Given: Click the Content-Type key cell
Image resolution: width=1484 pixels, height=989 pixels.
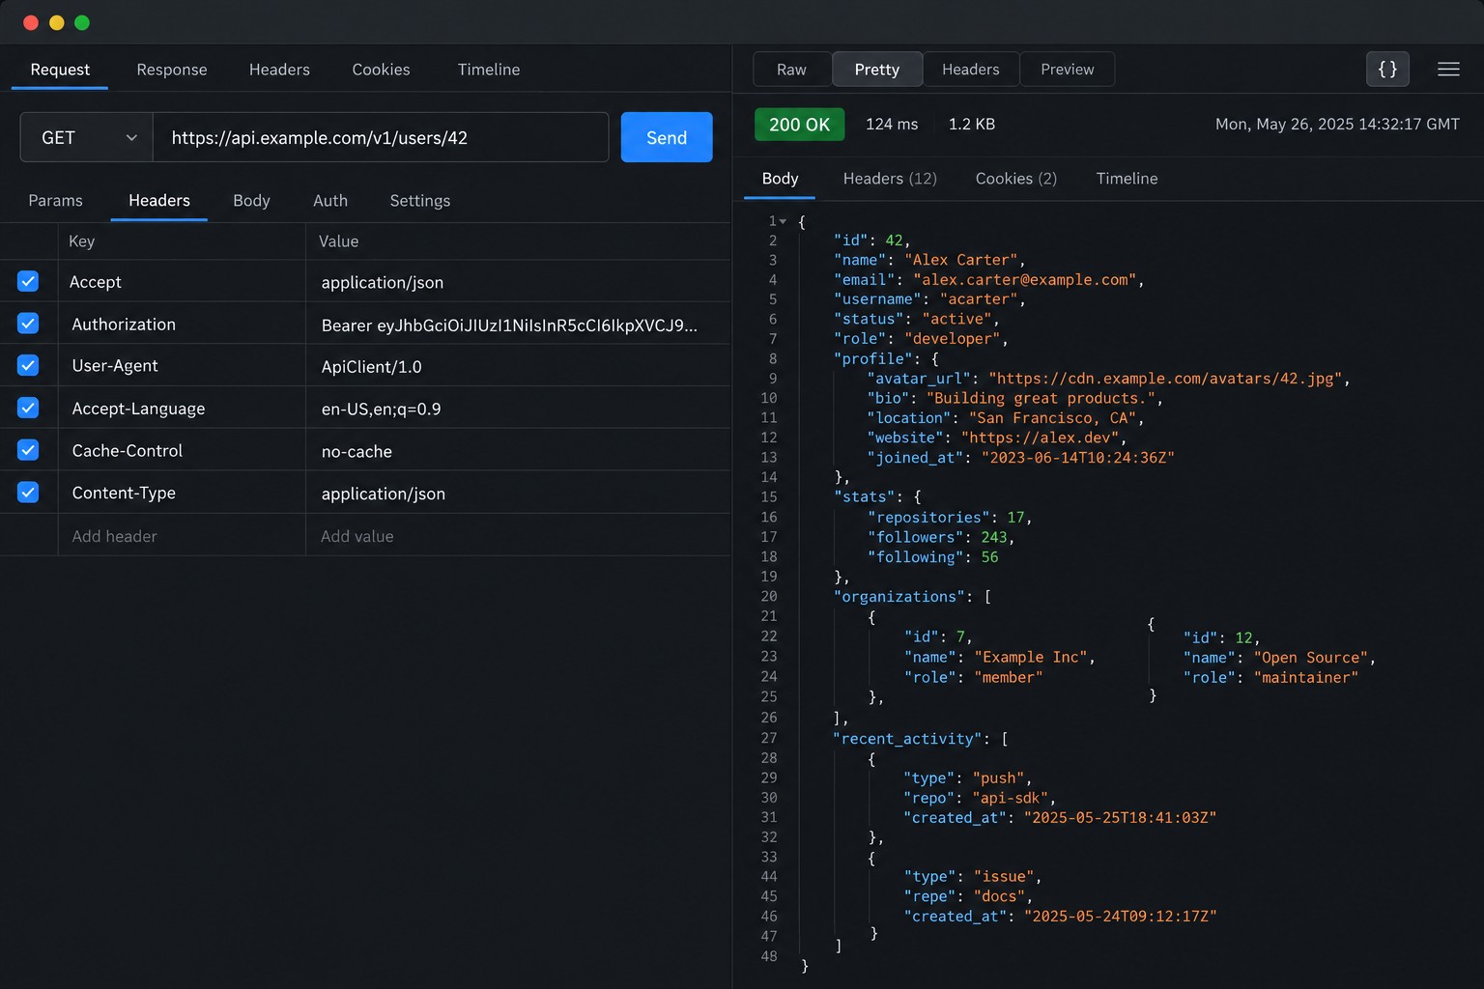Looking at the screenshot, I should pyautogui.click(x=182, y=493).
